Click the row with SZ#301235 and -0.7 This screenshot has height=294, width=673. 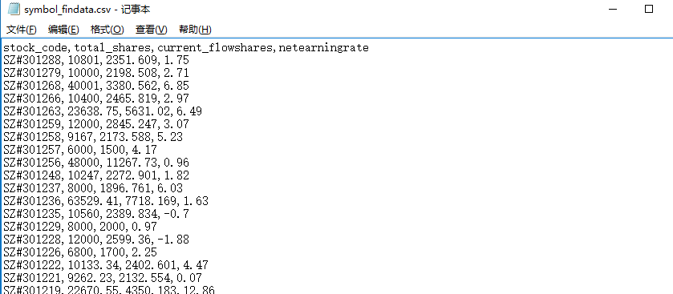point(96,214)
